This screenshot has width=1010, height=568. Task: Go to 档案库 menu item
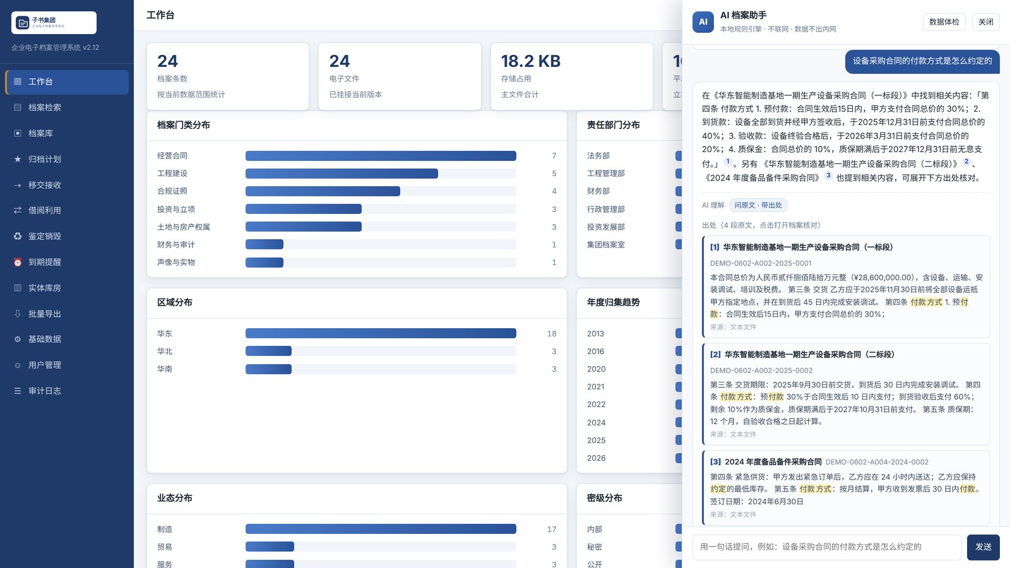tap(67, 134)
